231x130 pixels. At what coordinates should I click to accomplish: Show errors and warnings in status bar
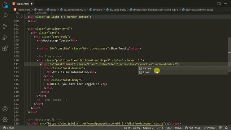tap(8, 128)
